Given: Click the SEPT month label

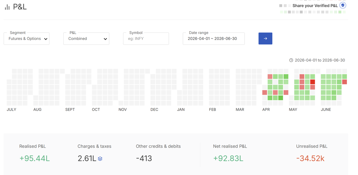Looking at the screenshot, I should (x=70, y=109).
